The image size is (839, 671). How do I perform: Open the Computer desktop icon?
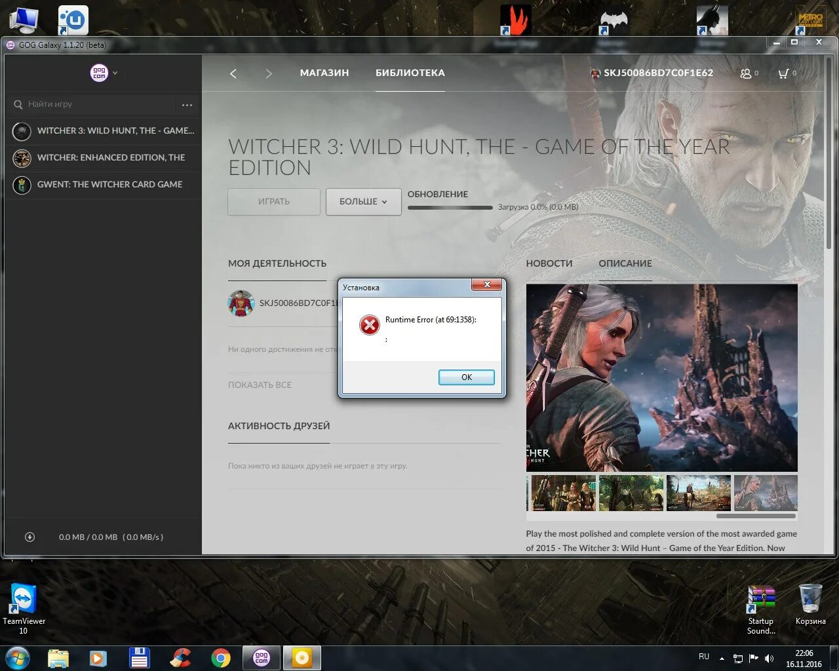click(x=24, y=20)
